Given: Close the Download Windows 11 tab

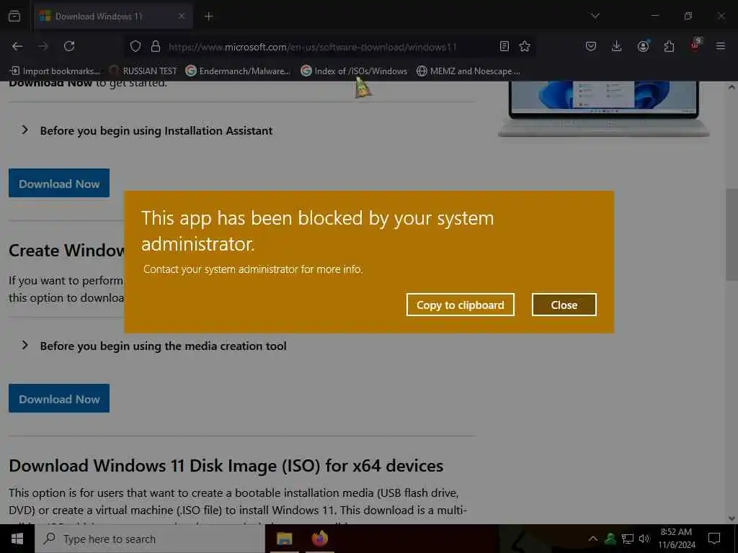Looking at the screenshot, I should coord(182,16).
